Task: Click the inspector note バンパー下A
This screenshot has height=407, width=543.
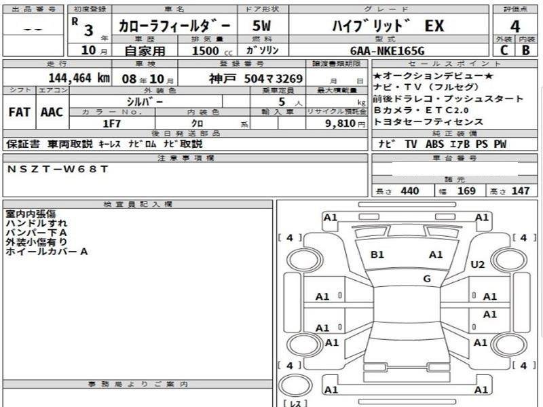Action: 36,233
